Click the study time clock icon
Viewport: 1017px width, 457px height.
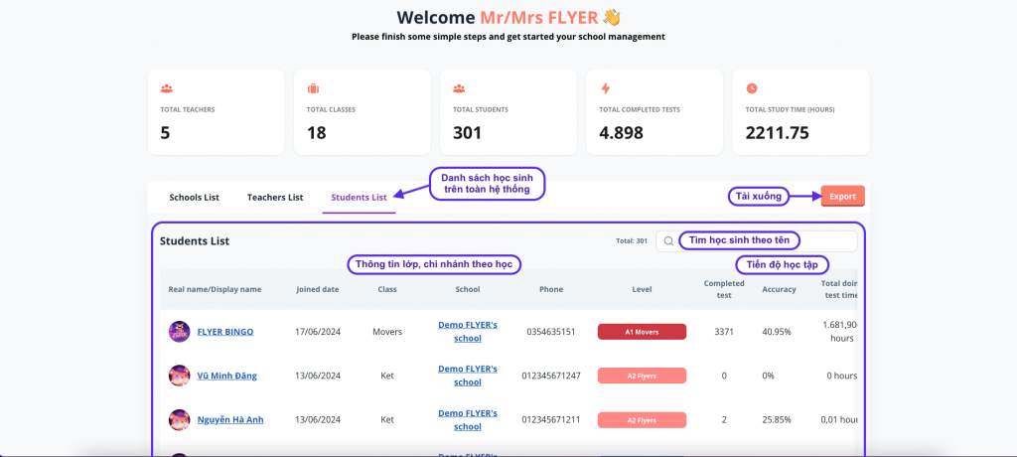click(752, 88)
